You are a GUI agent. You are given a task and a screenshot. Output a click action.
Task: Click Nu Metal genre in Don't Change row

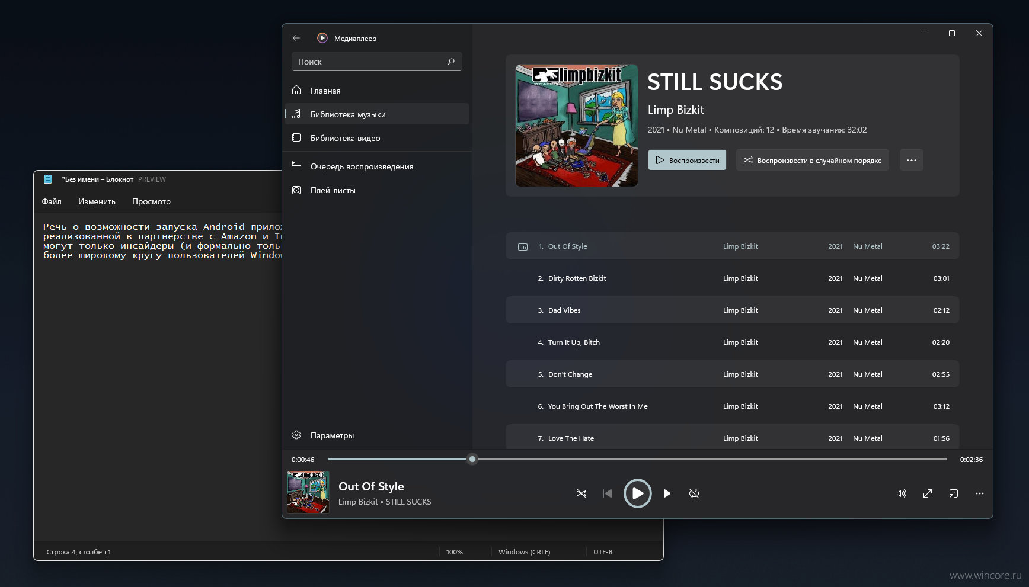[x=867, y=374]
